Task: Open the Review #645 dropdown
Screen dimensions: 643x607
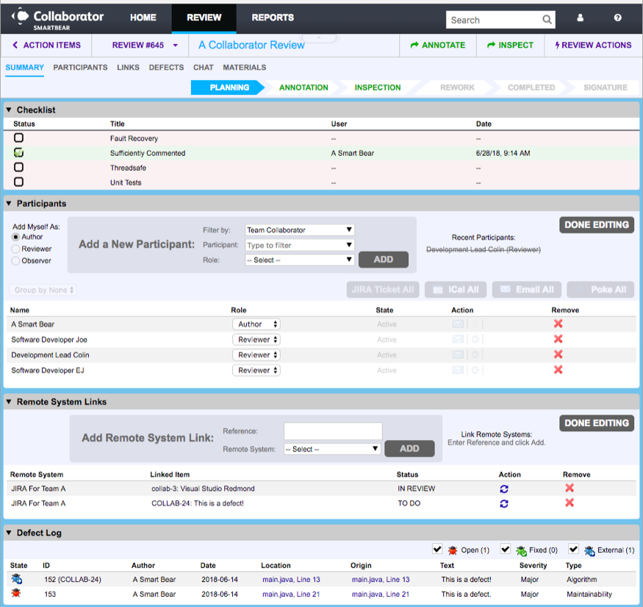Action: pyautogui.click(x=145, y=45)
